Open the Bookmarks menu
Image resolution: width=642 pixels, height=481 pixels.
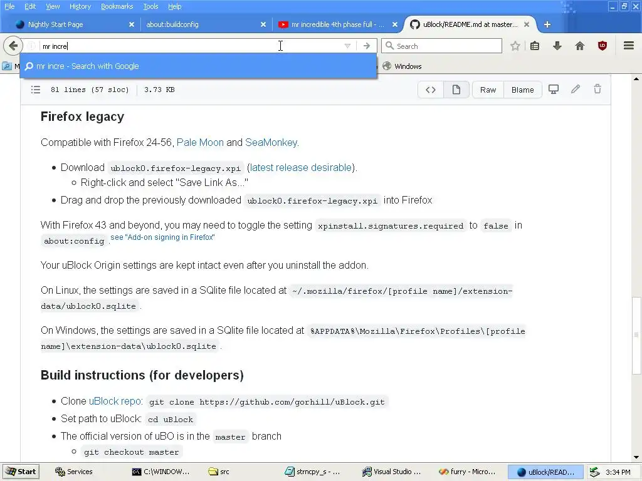click(117, 6)
